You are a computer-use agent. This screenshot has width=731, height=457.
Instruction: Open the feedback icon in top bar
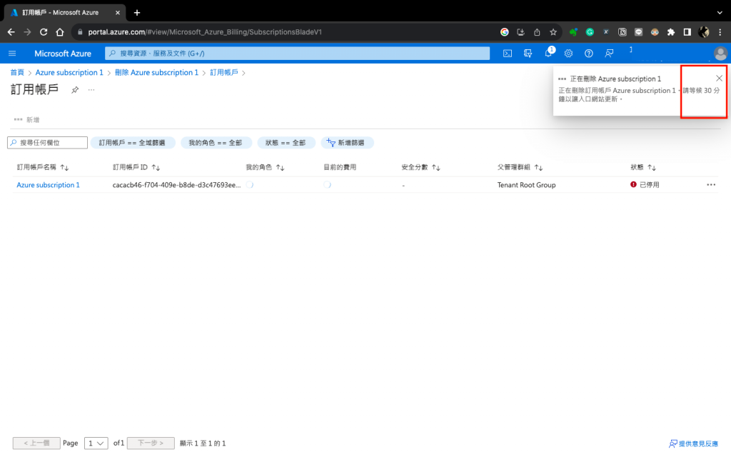click(x=609, y=53)
